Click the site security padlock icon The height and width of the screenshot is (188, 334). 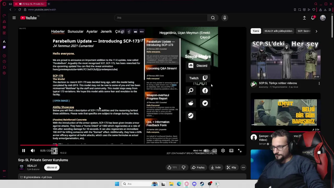point(25,10)
